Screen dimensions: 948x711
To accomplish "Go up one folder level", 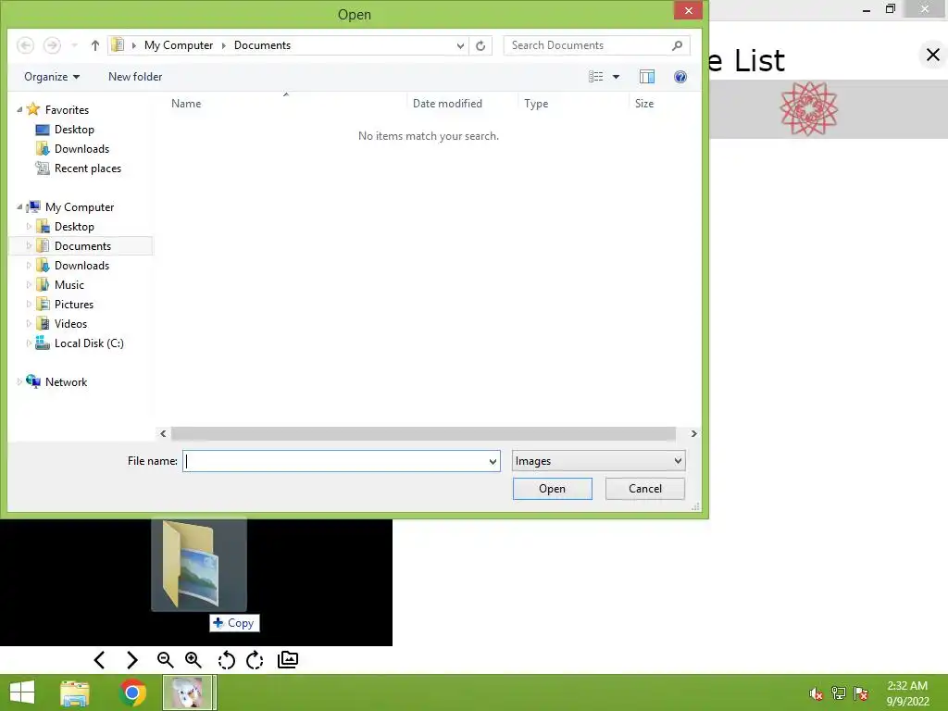I will click(95, 45).
